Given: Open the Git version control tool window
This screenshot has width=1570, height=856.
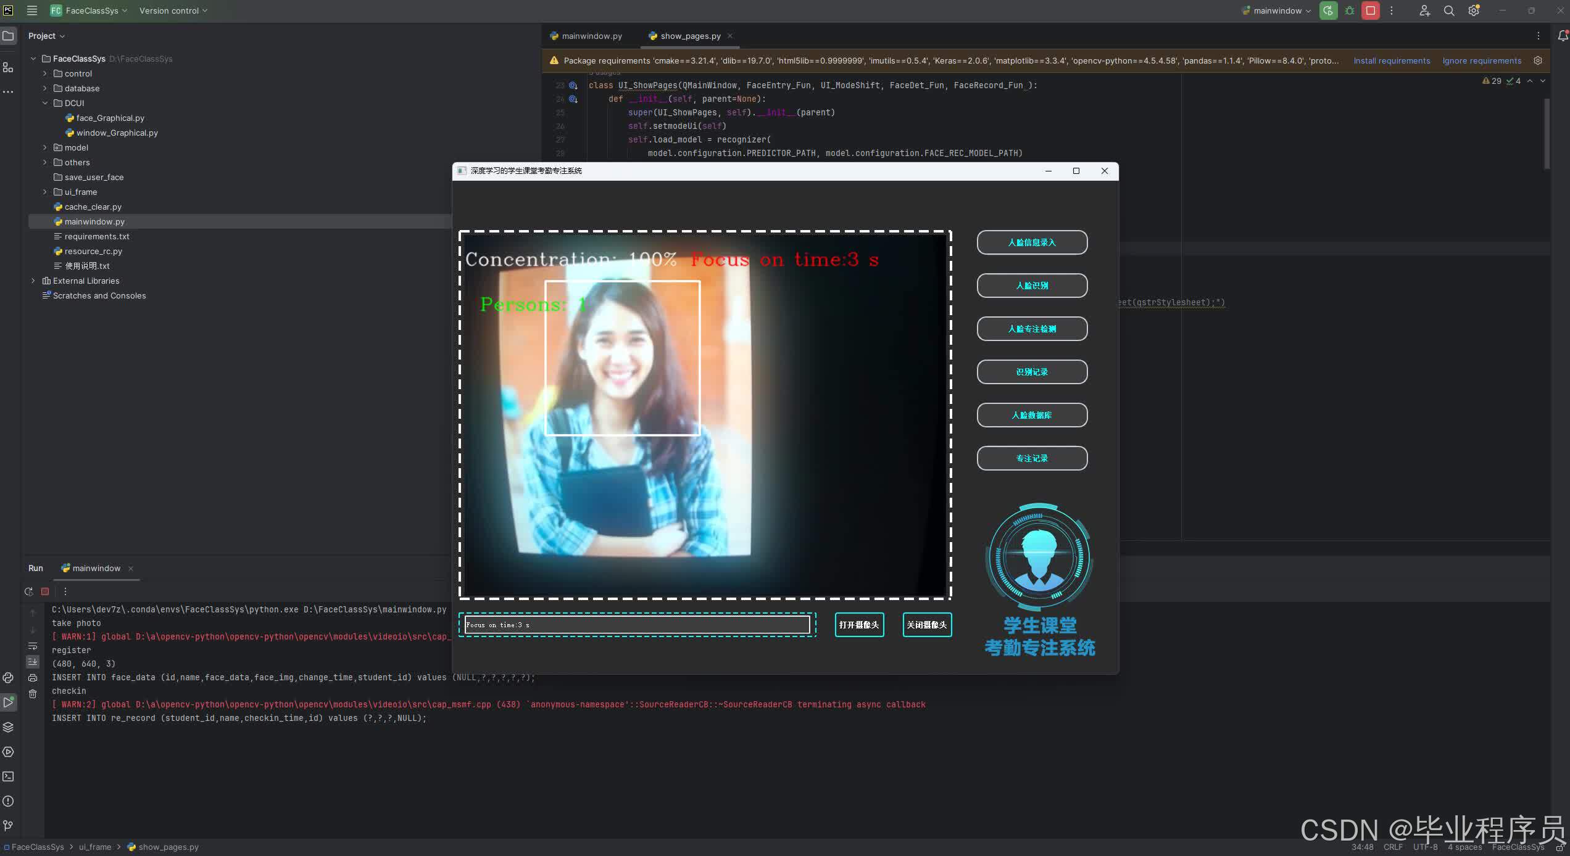Looking at the screenshot, I should click(x=8, y=826).
